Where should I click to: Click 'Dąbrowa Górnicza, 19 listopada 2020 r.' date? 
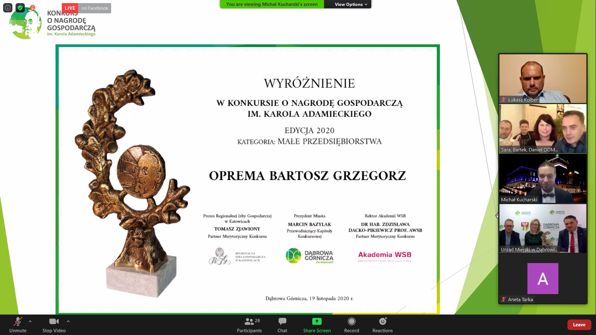tap(309, 298)
